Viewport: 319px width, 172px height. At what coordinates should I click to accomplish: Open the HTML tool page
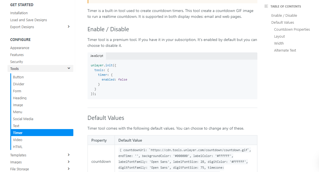tap(18, 147)
